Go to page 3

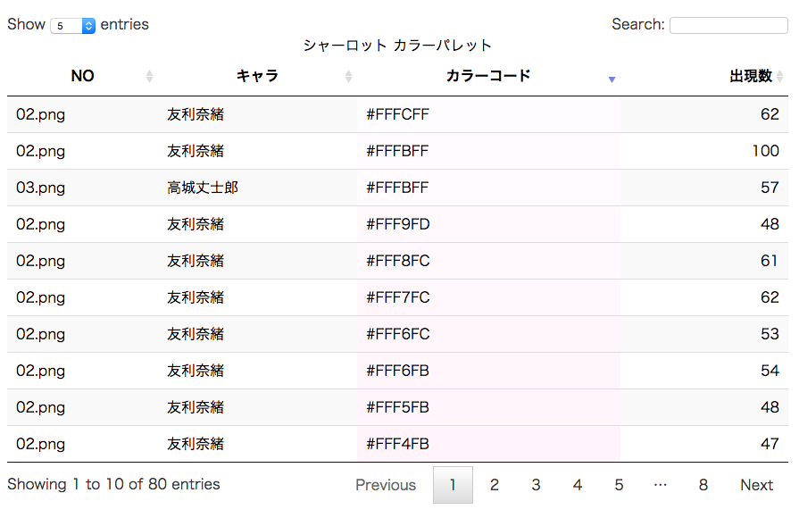[x=536, y=485]
